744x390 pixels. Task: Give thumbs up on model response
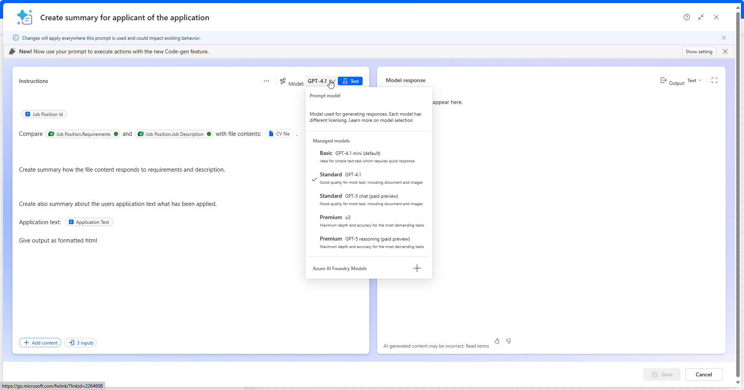click(x=497, y=341)
